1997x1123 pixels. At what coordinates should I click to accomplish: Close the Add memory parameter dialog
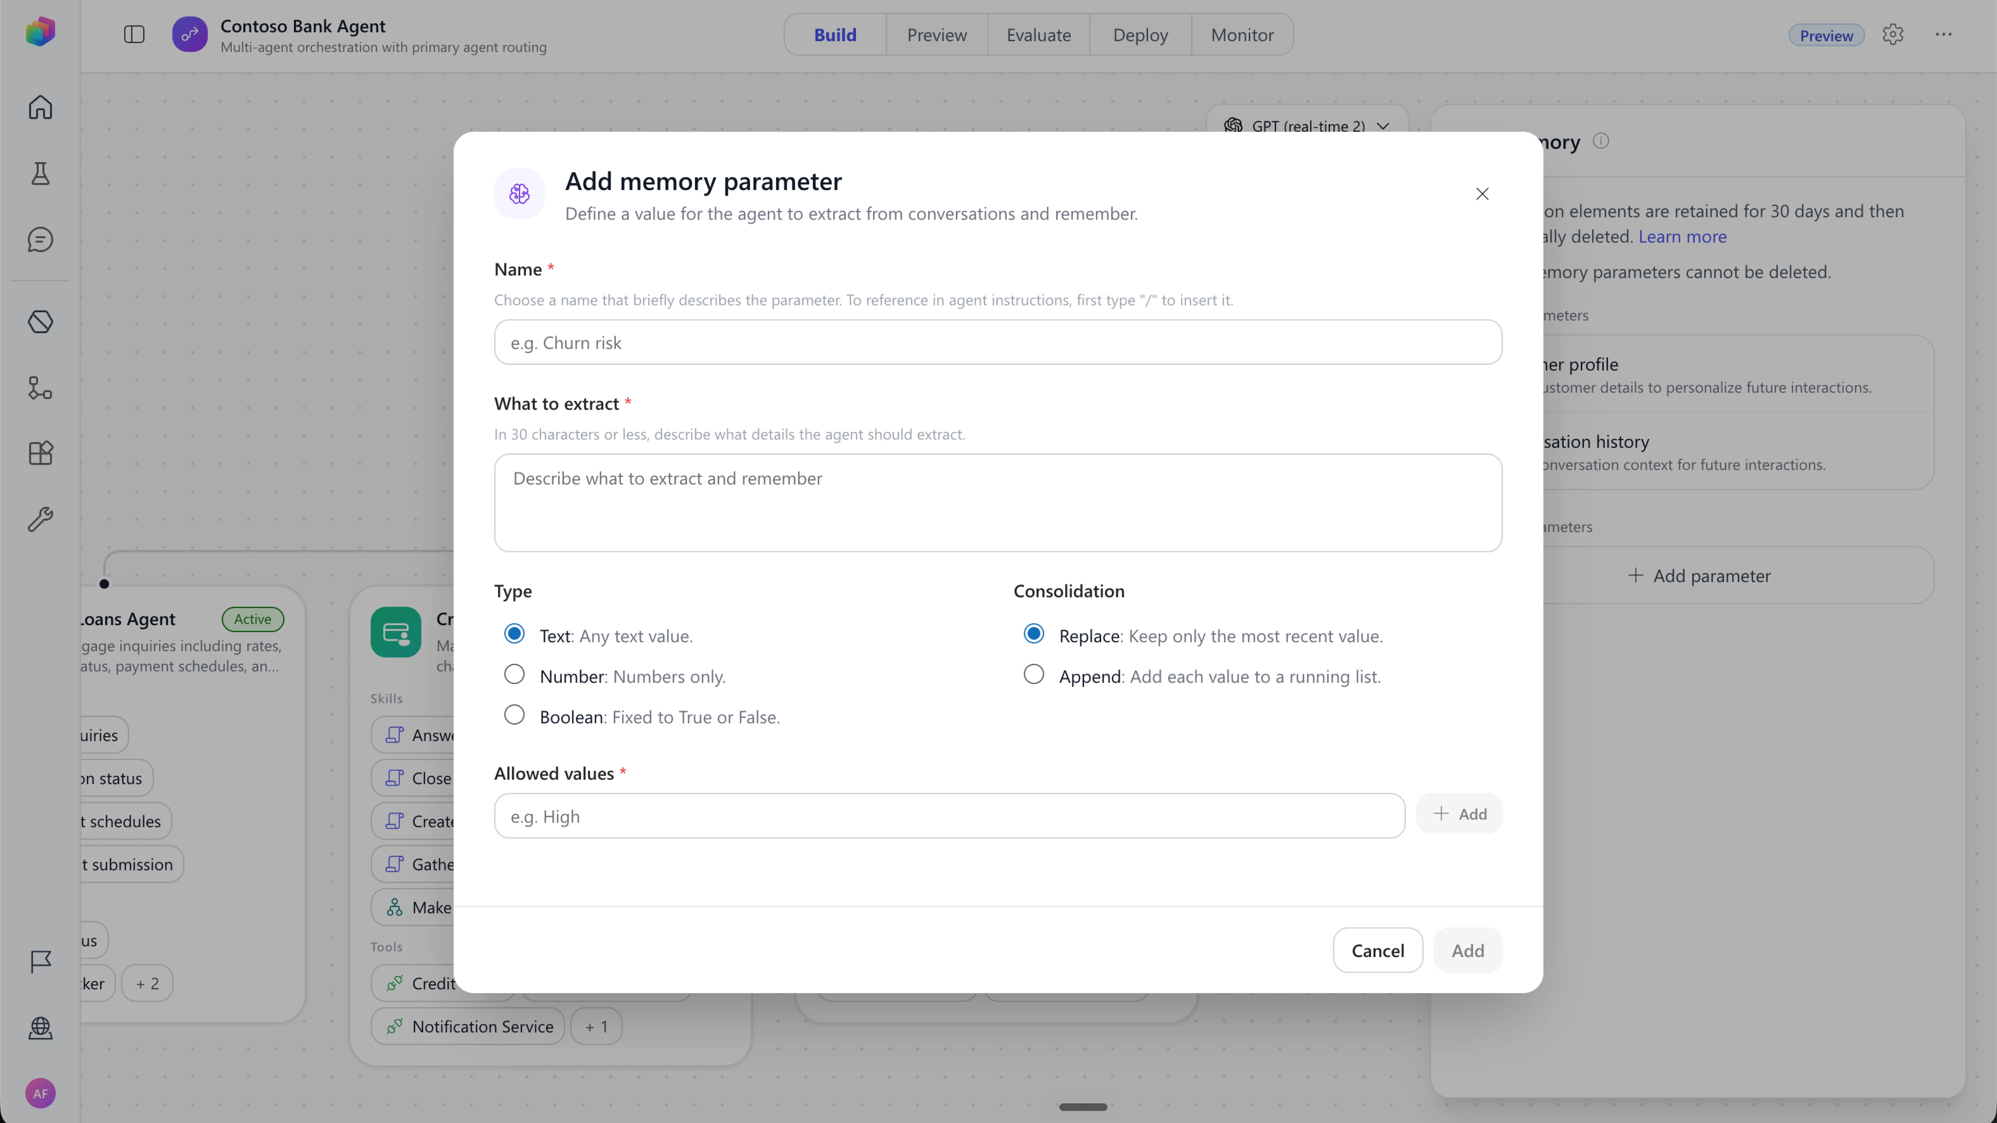pyautogui.click(x=1482, y=194)
